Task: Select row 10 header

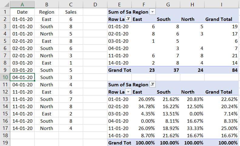Action: point(5,78)
